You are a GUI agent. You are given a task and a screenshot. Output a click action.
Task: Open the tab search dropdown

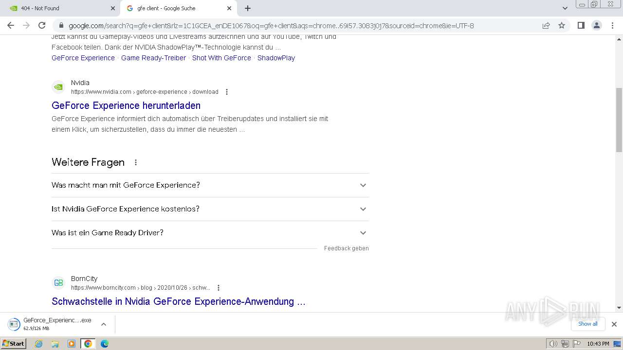565,8
